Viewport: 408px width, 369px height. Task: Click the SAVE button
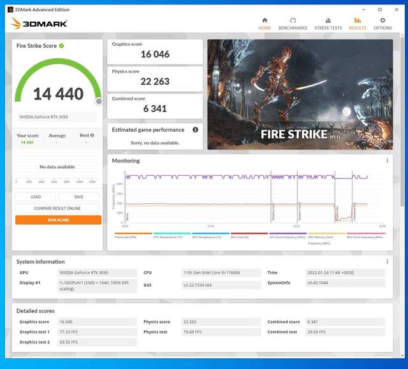[x=78, y=197]
